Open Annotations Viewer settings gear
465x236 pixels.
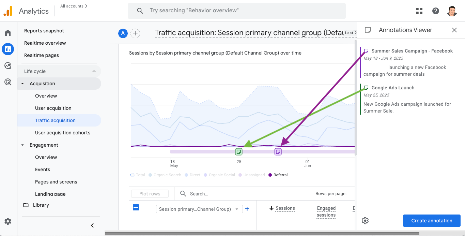pos(365,221)
